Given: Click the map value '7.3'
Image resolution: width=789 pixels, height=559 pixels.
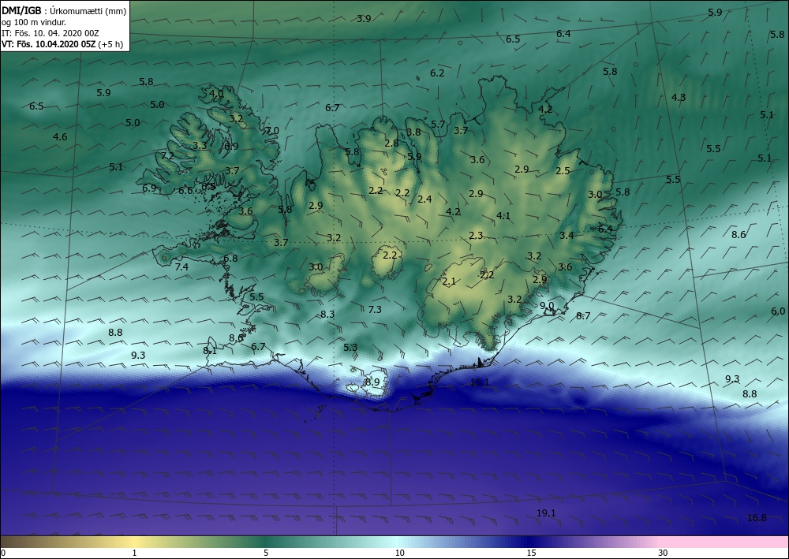Looking at the screenshot, I should tap(375, 309).
